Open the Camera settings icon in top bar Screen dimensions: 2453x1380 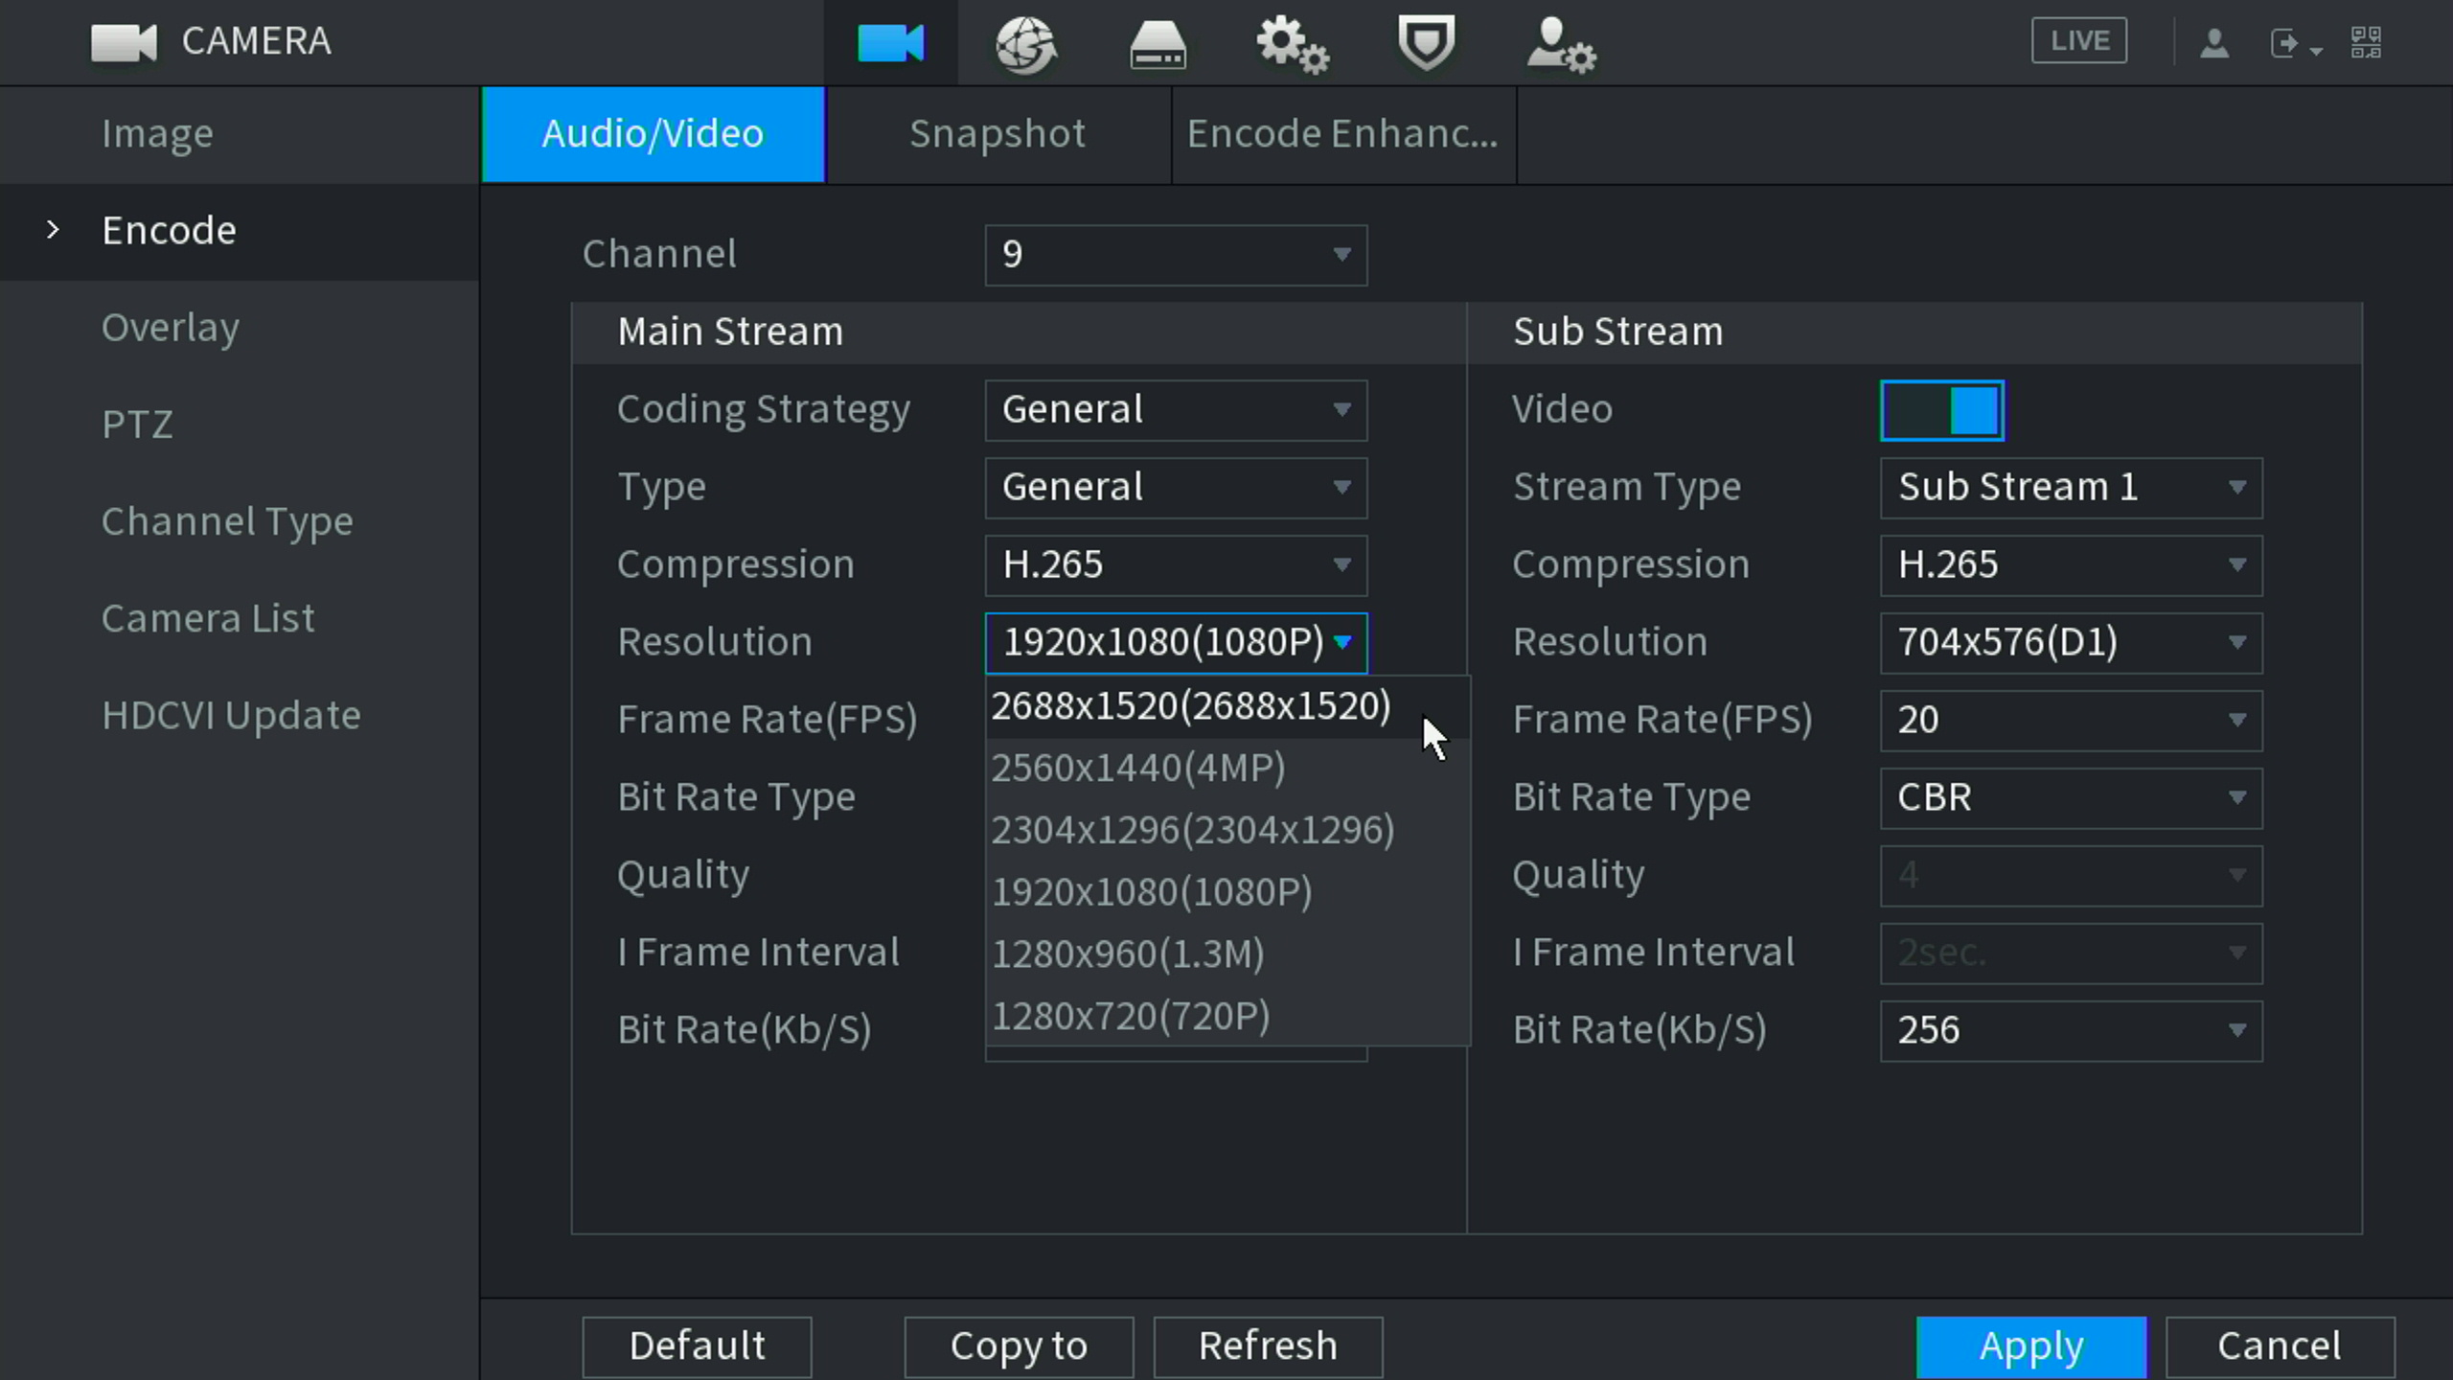[890, 43]
